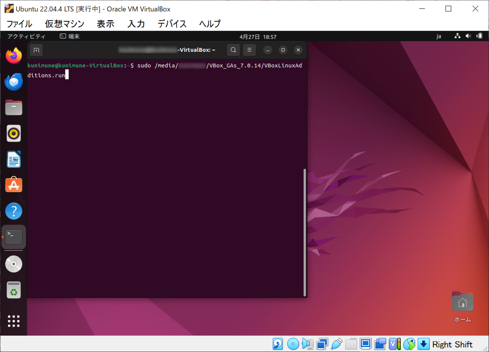The image size is (489, 352).
Task: Click the mouse integration status icon
Action: 409,344
